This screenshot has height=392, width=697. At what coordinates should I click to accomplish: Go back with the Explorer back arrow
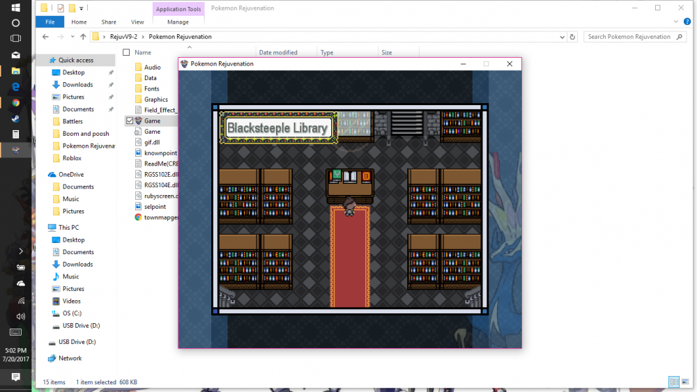(x=45, y=37)
